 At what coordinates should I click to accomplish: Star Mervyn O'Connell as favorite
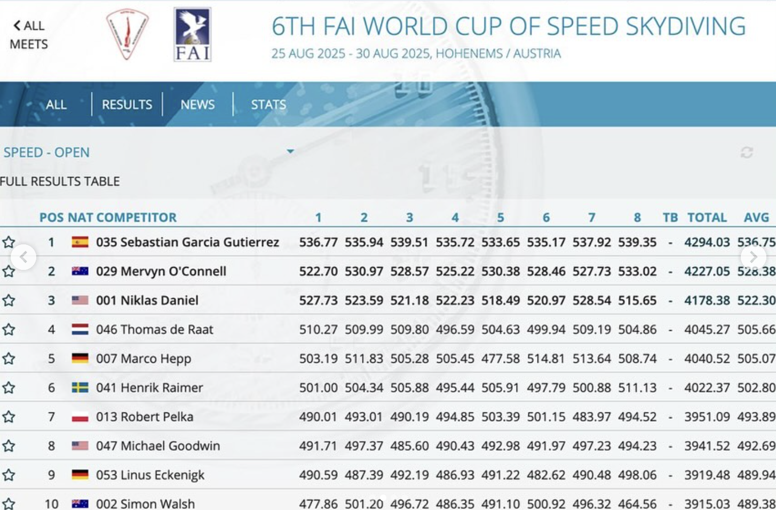click(9, 272)
